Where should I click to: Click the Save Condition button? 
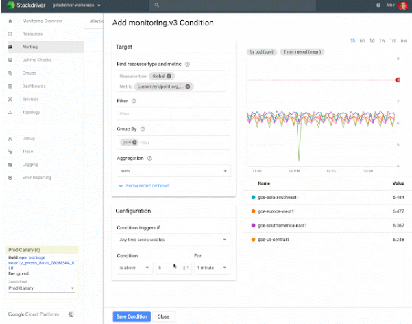coord(130,316)
